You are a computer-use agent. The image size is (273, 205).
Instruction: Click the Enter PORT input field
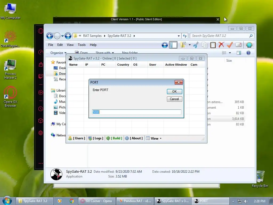136,112
